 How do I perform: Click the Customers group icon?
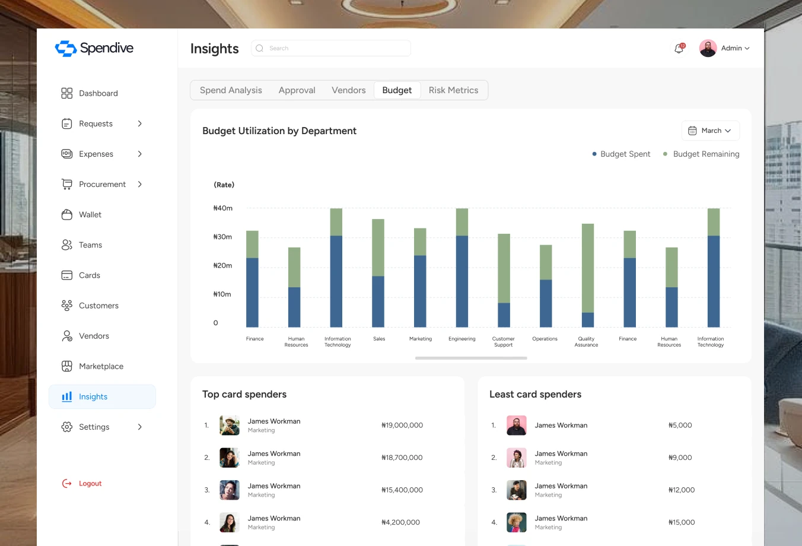coord(67,306)
